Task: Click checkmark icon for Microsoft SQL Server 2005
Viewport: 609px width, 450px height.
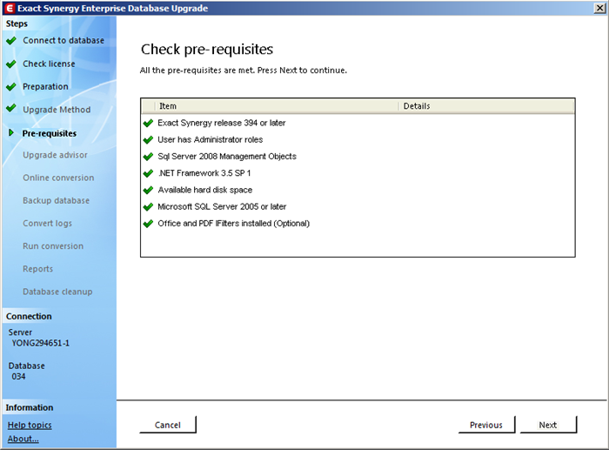Action: pyautogui.click(x=148, y=207)
